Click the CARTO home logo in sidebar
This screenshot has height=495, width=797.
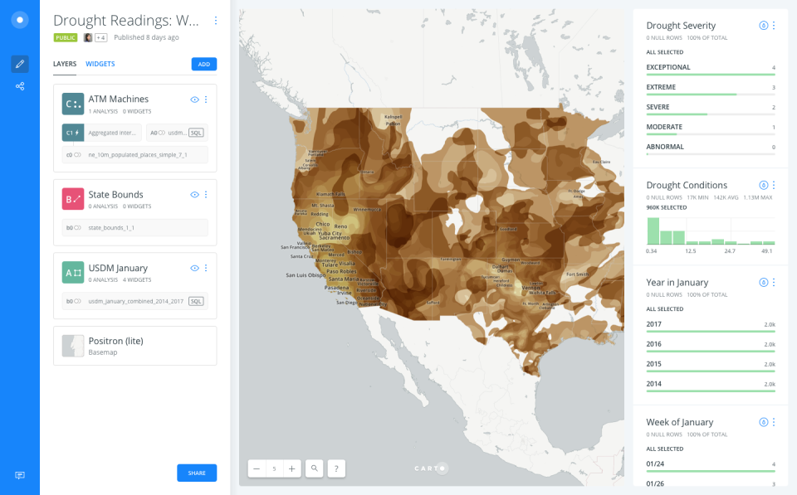(20, 20)
